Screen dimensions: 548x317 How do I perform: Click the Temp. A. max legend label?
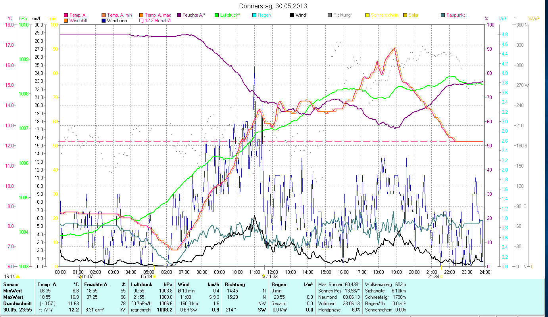[158, 15]
